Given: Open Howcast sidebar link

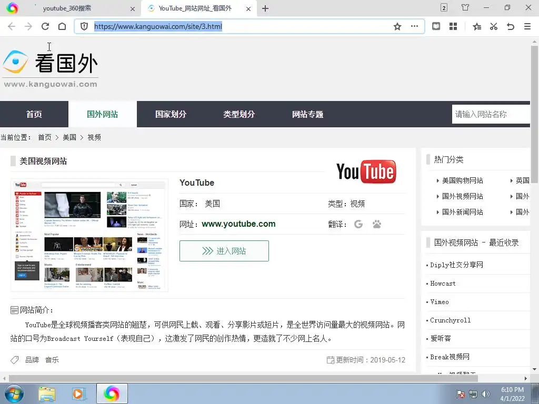Looking at the screenshot, I should point(443,284).
